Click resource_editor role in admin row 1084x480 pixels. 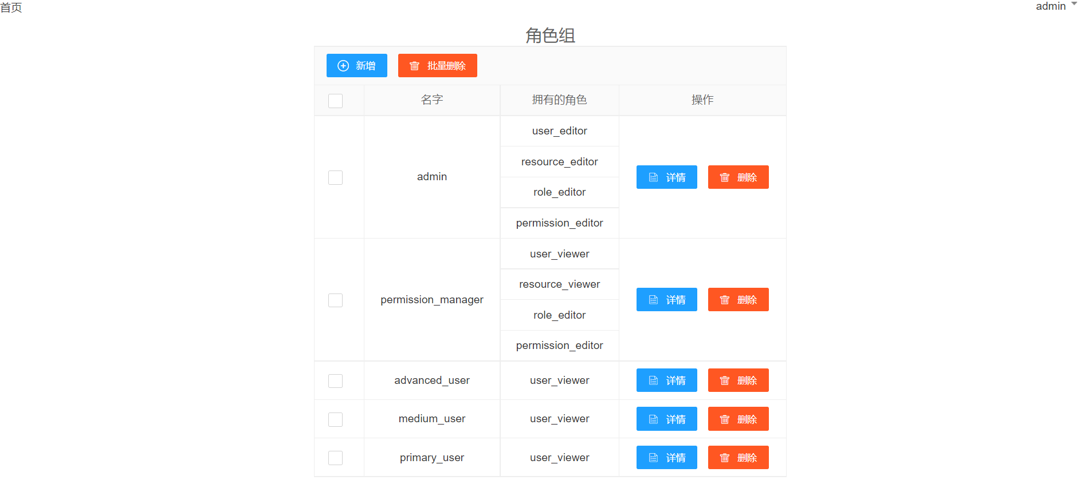[x=559, y=162]
